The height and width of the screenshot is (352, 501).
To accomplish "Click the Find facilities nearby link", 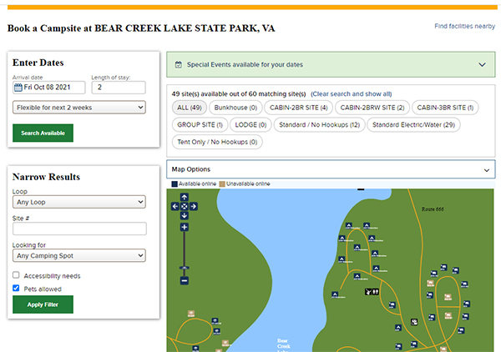I will [x=464, y=27].
